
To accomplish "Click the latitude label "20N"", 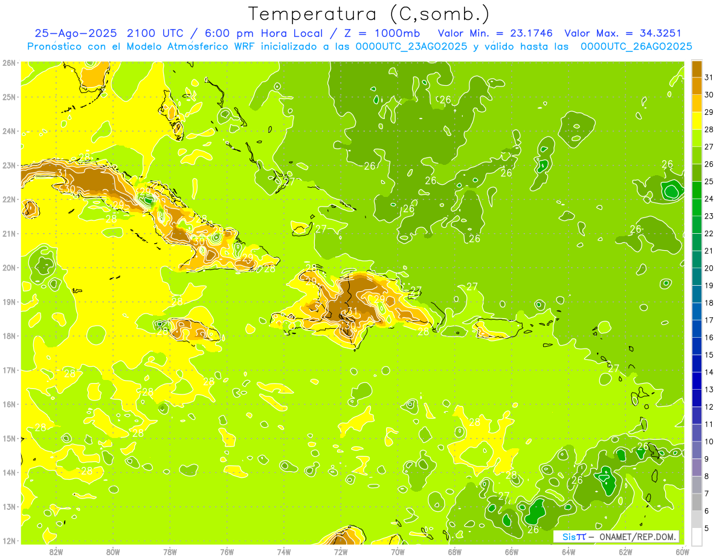I will tap(9, 268).
